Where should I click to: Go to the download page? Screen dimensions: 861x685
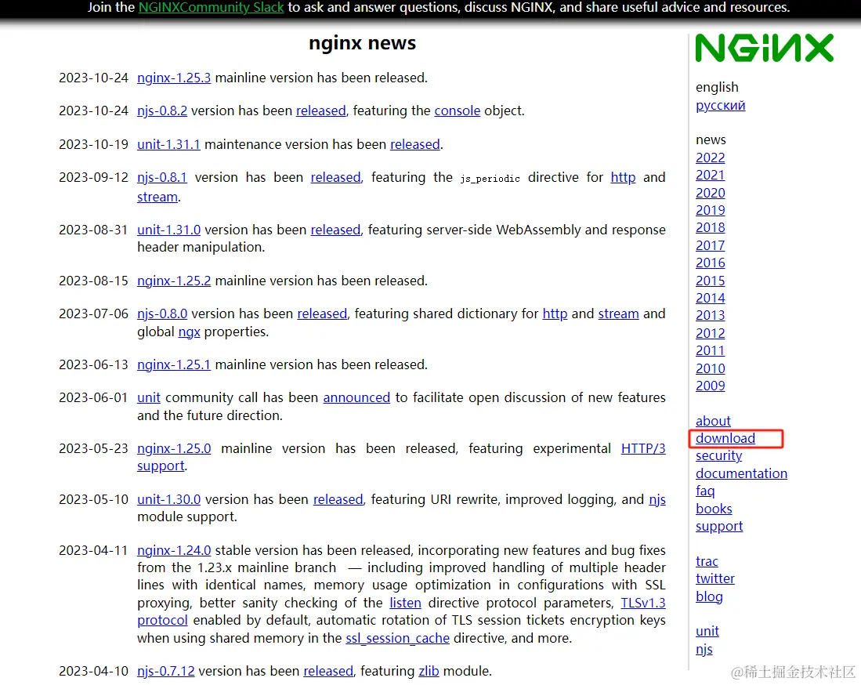click(725, 438)
